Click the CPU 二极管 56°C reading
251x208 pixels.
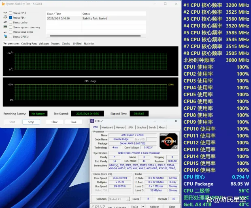tap(216, 191)
